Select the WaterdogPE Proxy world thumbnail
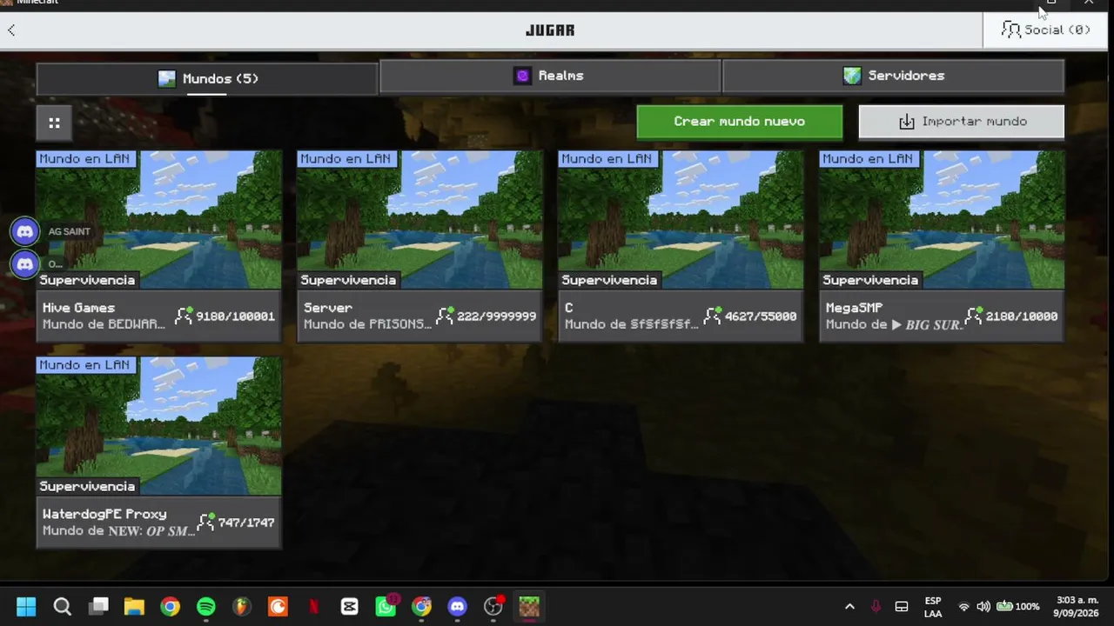The width and height of the screenshot is (1114, 626). [x=158, y=426]
